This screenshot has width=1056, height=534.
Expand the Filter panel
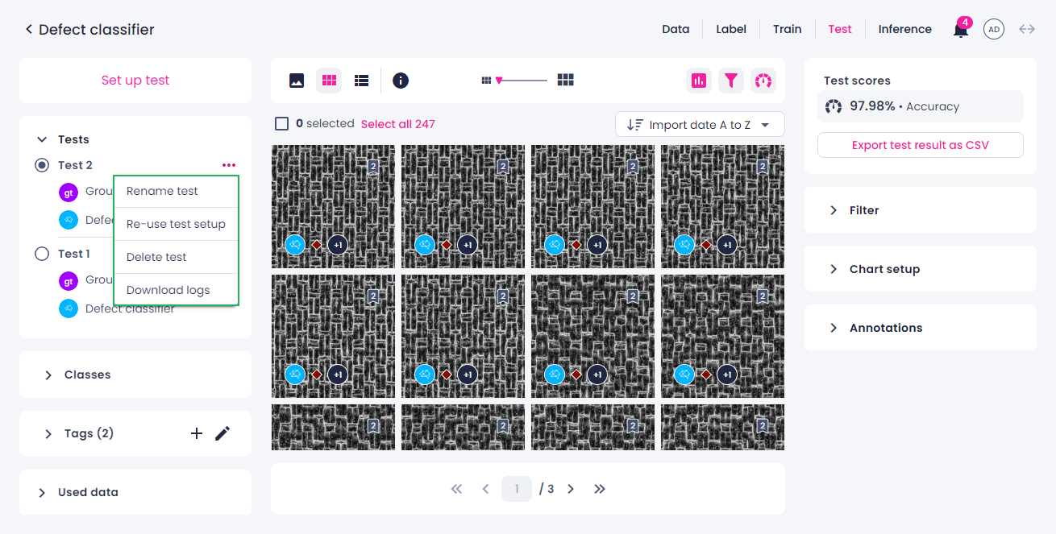(834, 210)
